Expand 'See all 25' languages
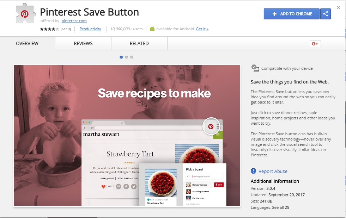346x218 pixels. click(281, 207)
